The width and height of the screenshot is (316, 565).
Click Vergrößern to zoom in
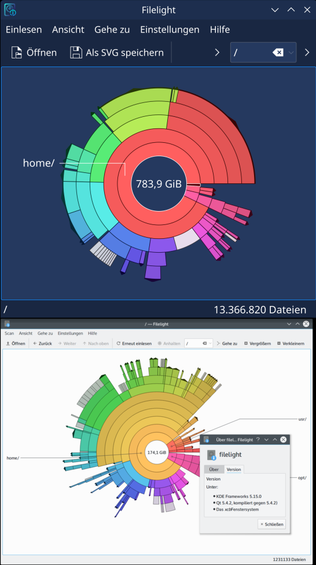tap(258, 344)
